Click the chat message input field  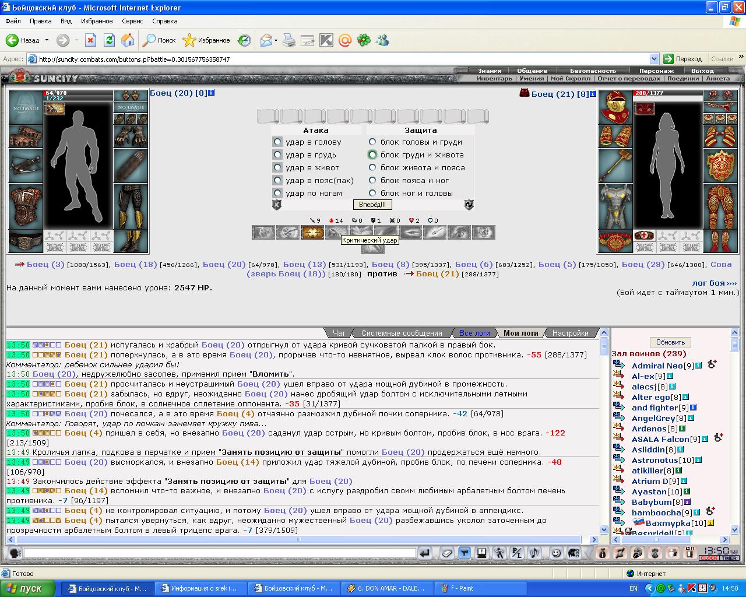[x=220, y=553]
